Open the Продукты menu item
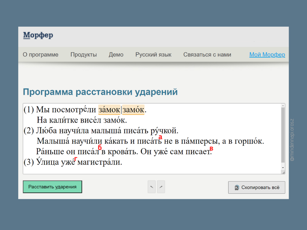This screenshot has width=307, height=230. [x=84, y=55]
